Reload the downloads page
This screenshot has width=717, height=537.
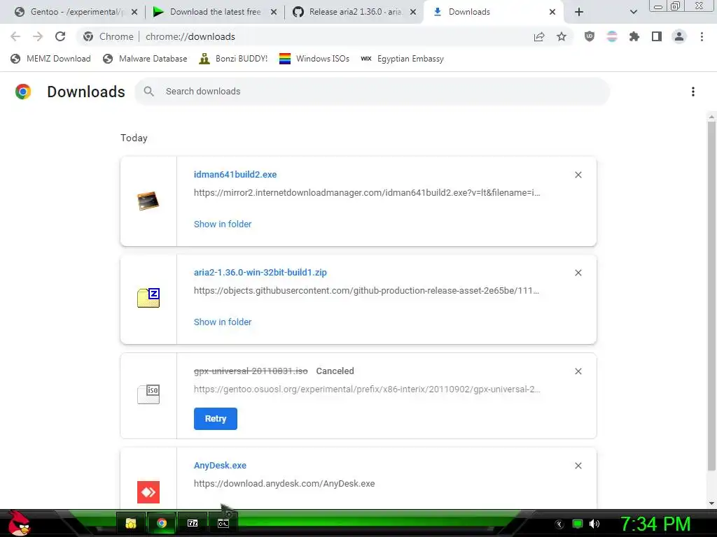(60, 36)
